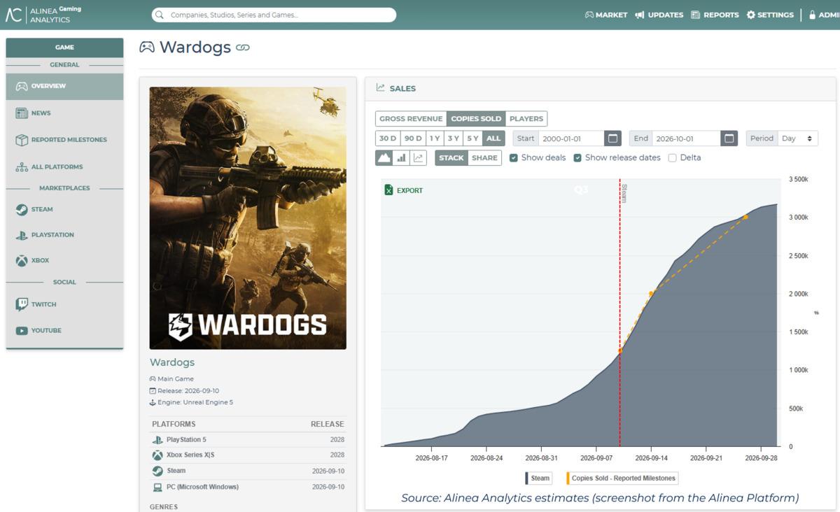
Task: Click the link icon next to Wardogs title
Action: (x=243, y=48)
